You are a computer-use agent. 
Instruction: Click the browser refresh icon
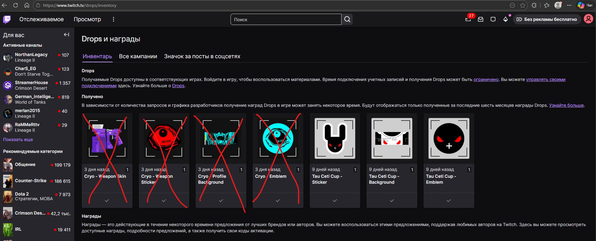16,5
